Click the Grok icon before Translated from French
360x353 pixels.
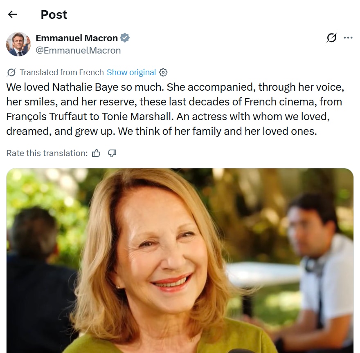coord(11,72)
